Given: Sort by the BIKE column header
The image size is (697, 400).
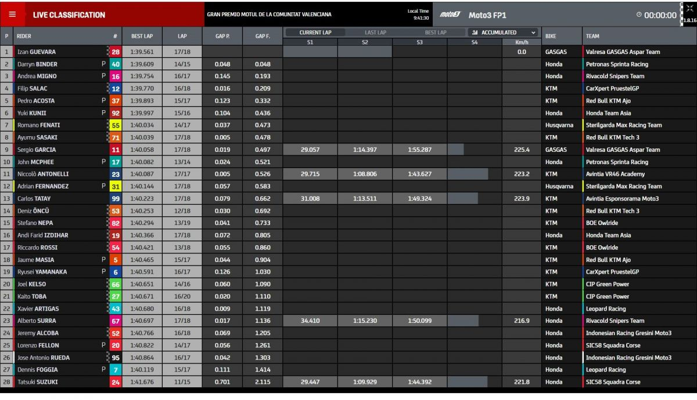Looking at the screenshot, I should pos(551,36).
